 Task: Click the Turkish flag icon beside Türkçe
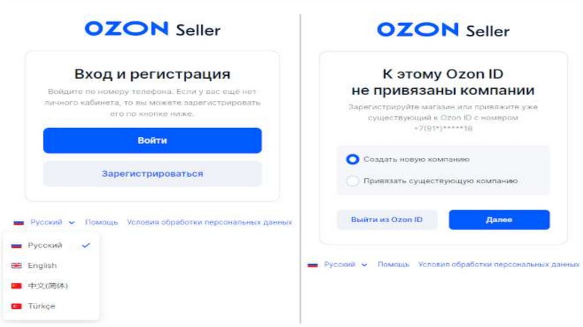(17, 306)
